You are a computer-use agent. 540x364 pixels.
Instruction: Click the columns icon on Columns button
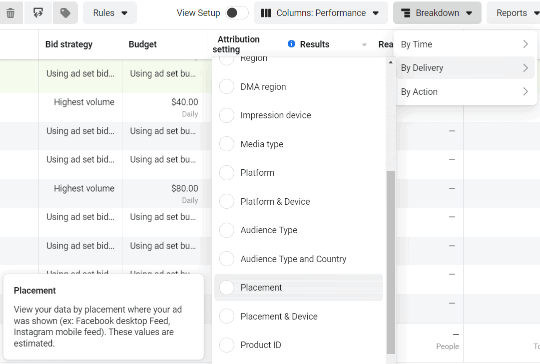(267, 12)
